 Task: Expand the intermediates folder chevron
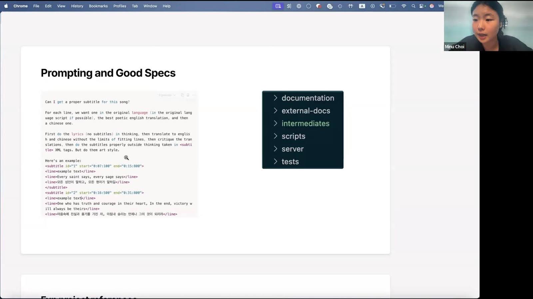[275, 123]
